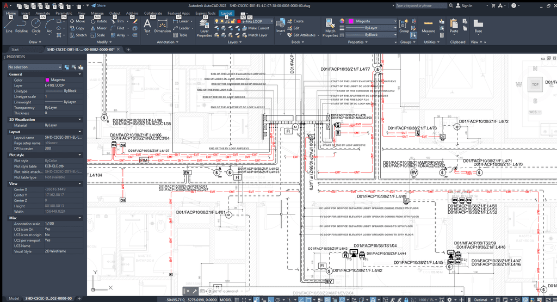Screen dimensions: 557x302
Task: Select the Line drawing tool
Action: click(9, 25)
